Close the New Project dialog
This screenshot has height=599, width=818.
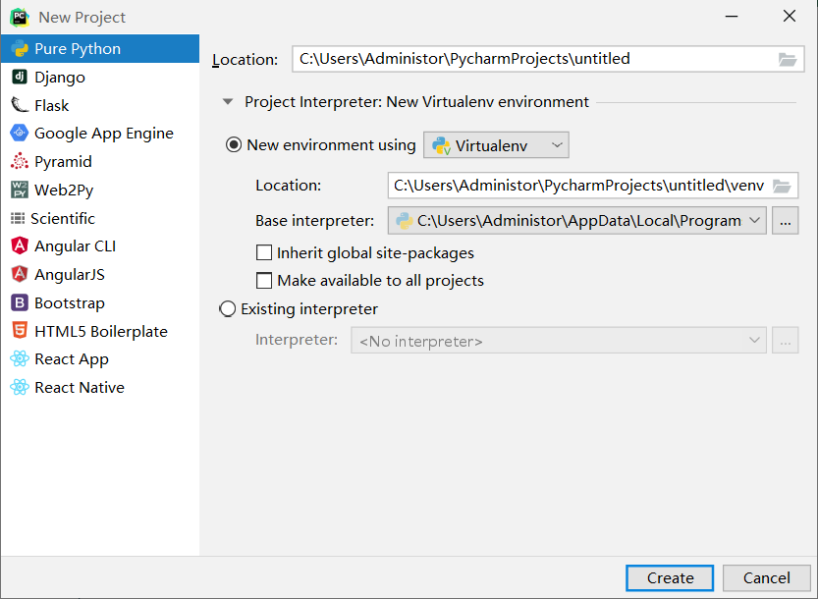coord(790,16)
